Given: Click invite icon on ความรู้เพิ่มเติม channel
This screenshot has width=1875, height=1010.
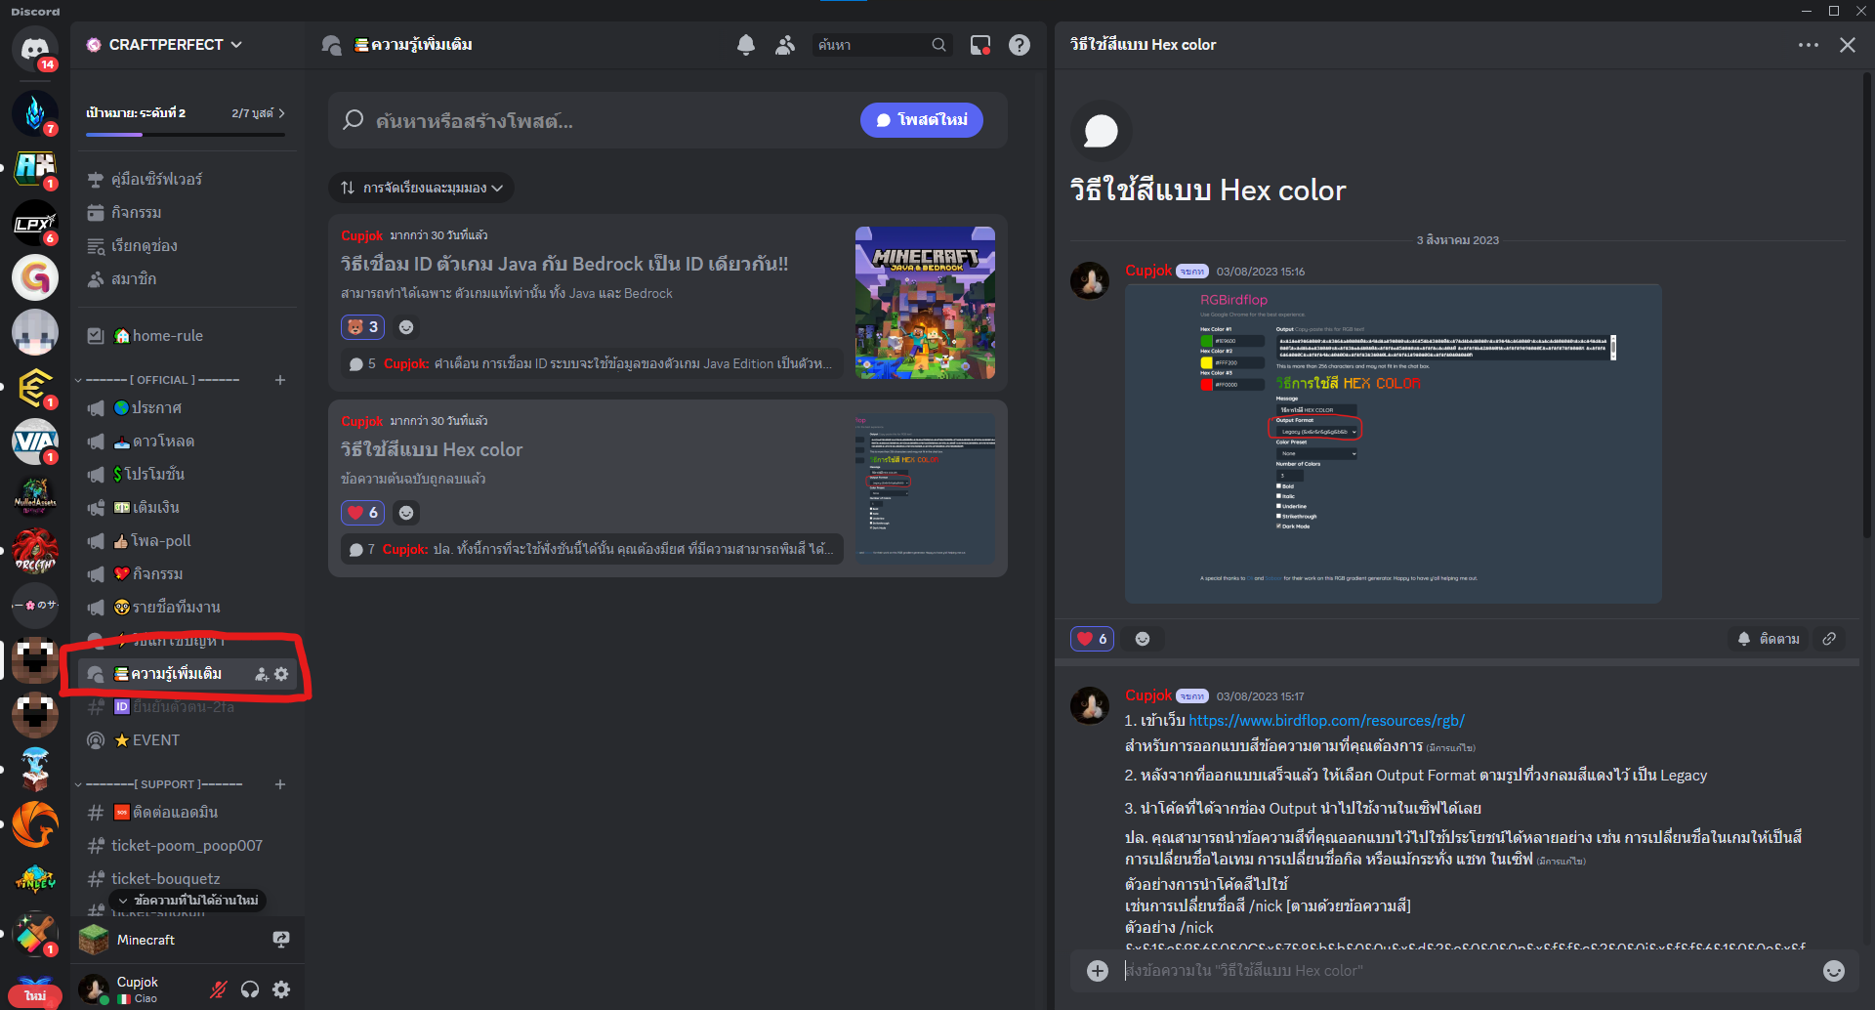Looking at the screenshot, I should pyautogui.click(x=262, y=674).
